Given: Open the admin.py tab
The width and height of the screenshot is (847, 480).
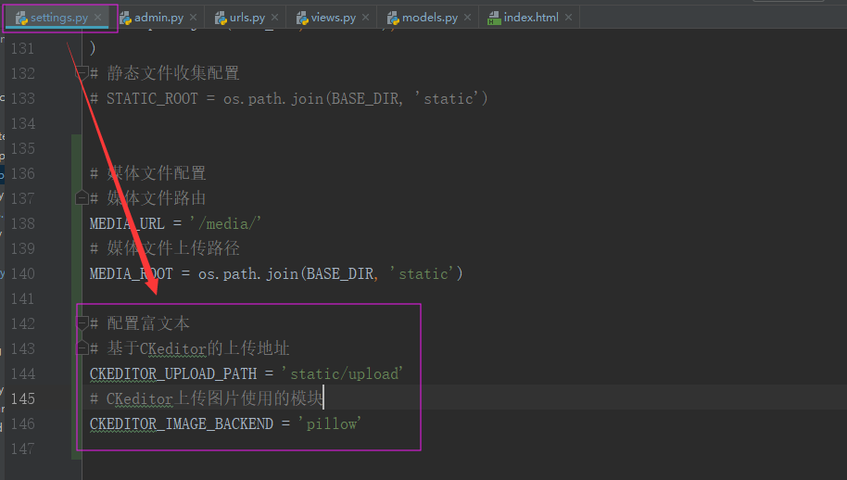Looking at the screenshot, I should coord(158,18).
